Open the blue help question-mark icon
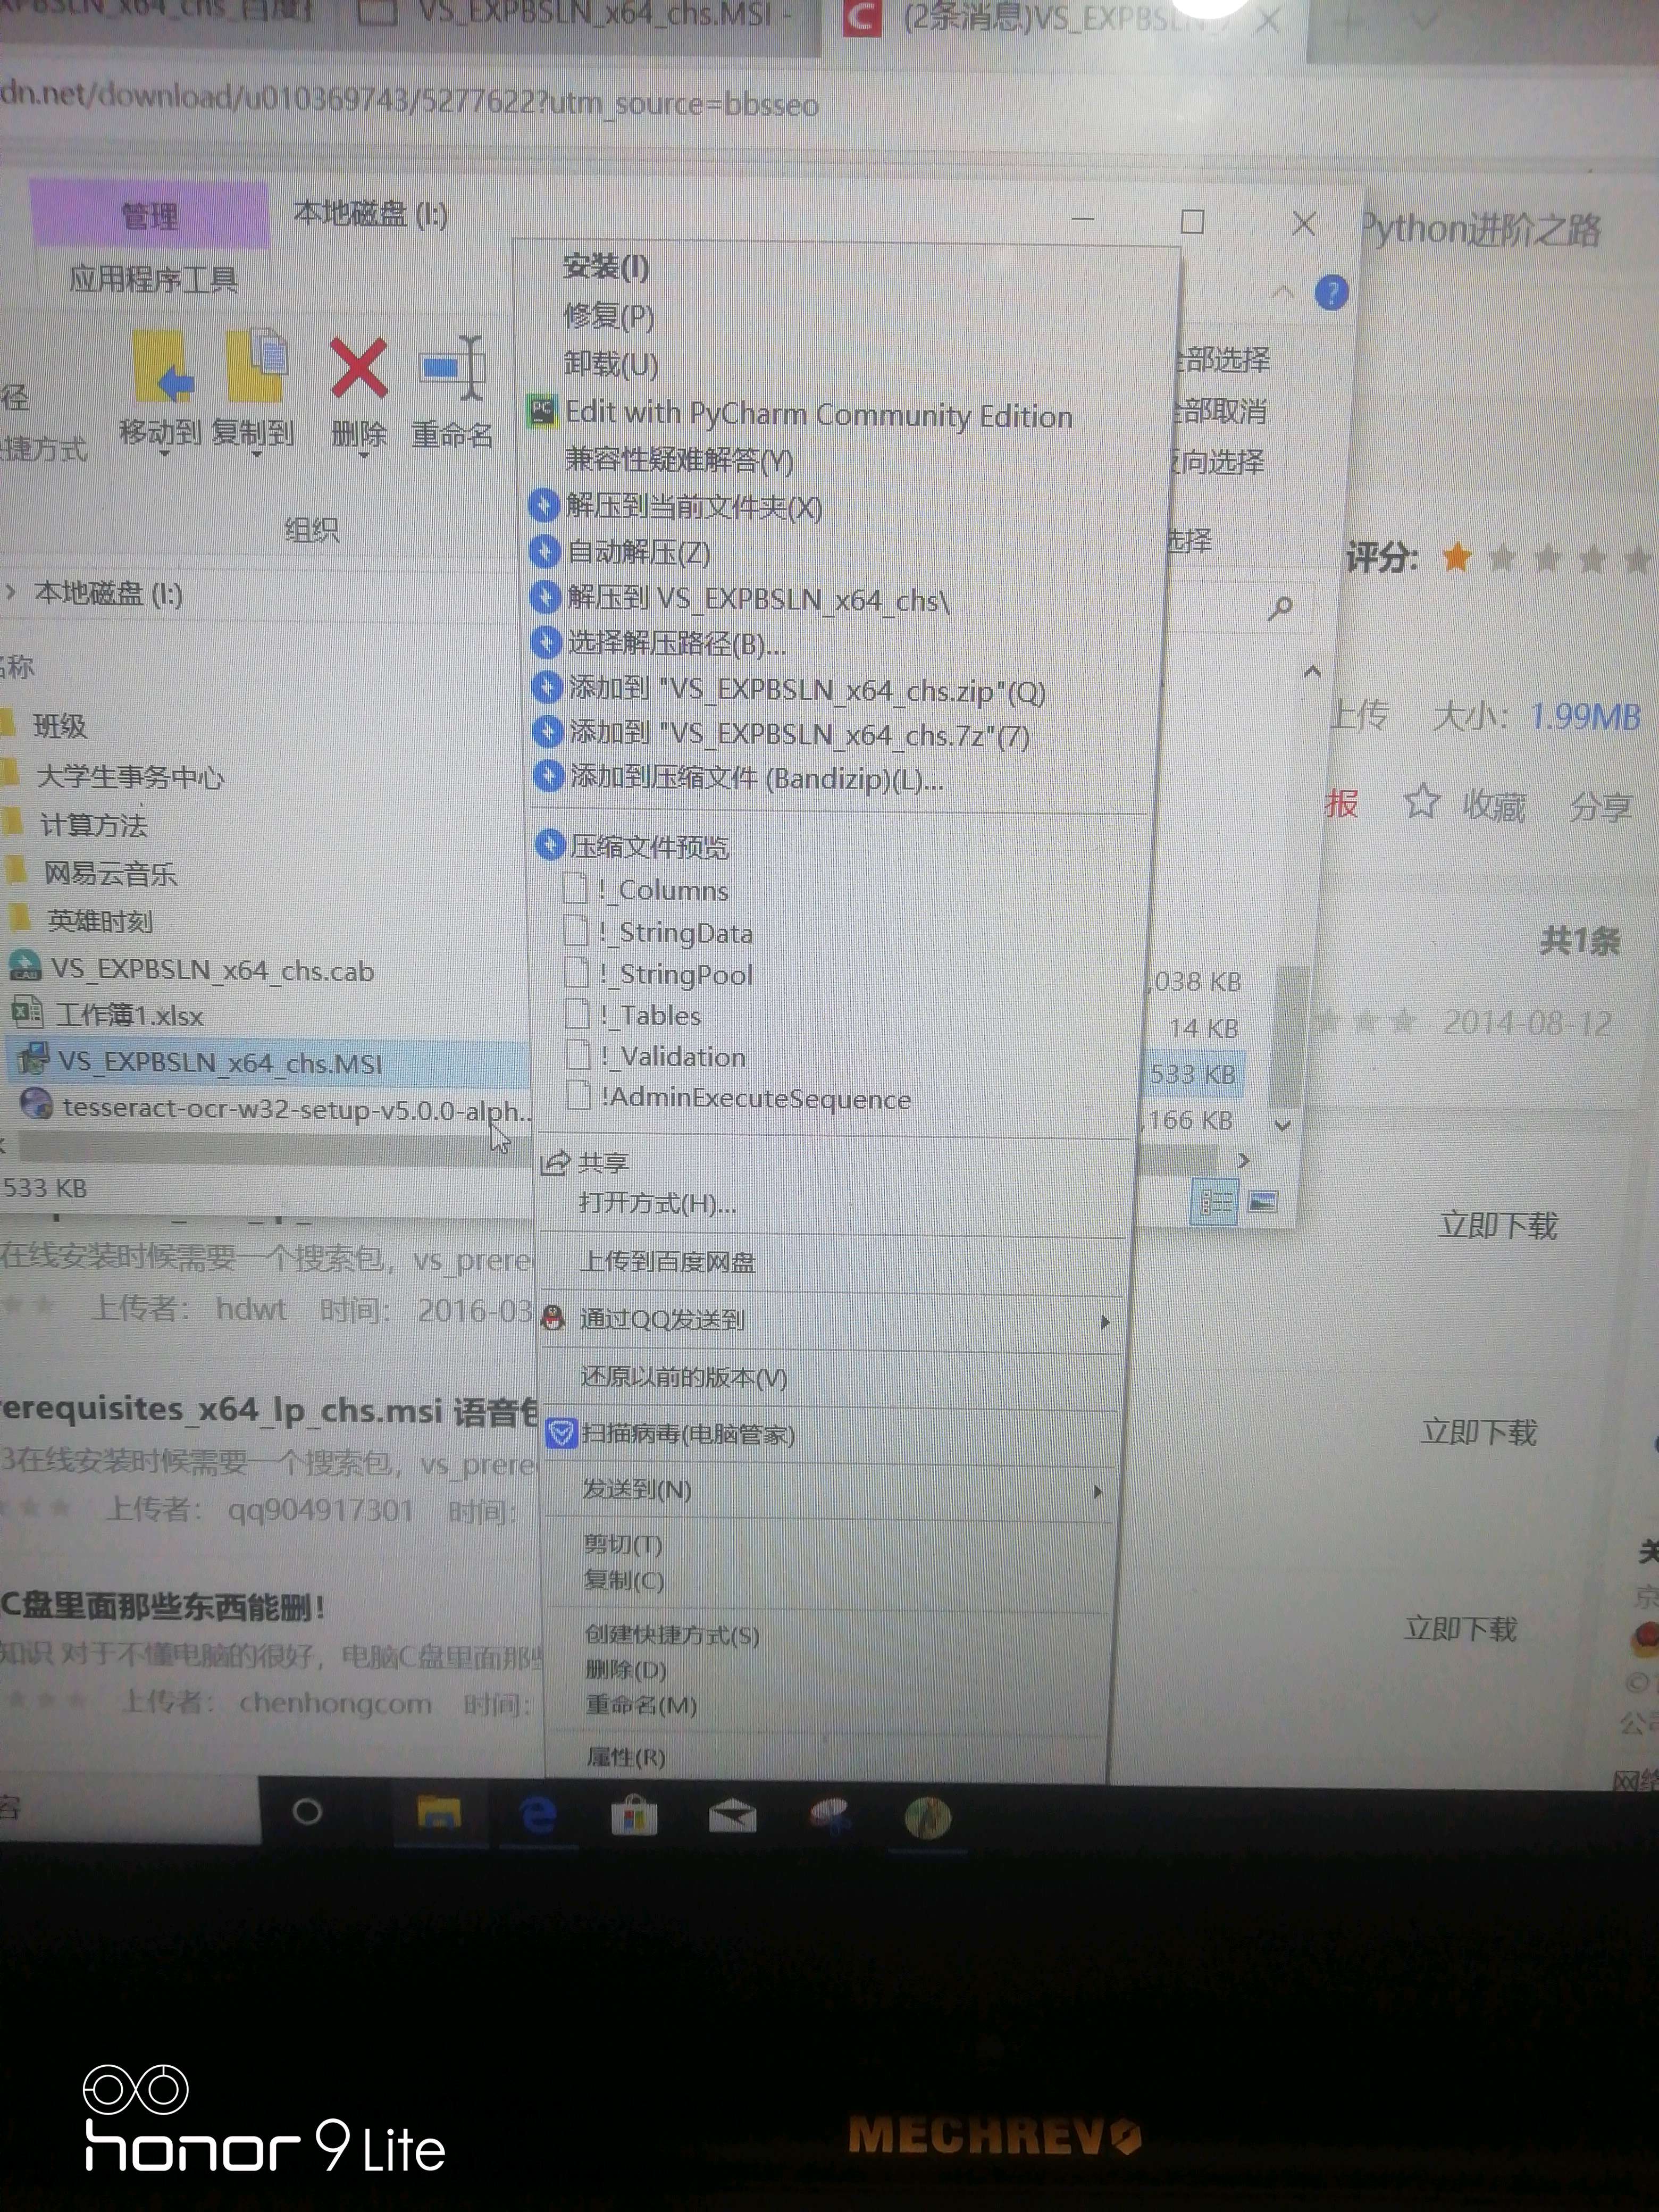 pos(1331,293)
